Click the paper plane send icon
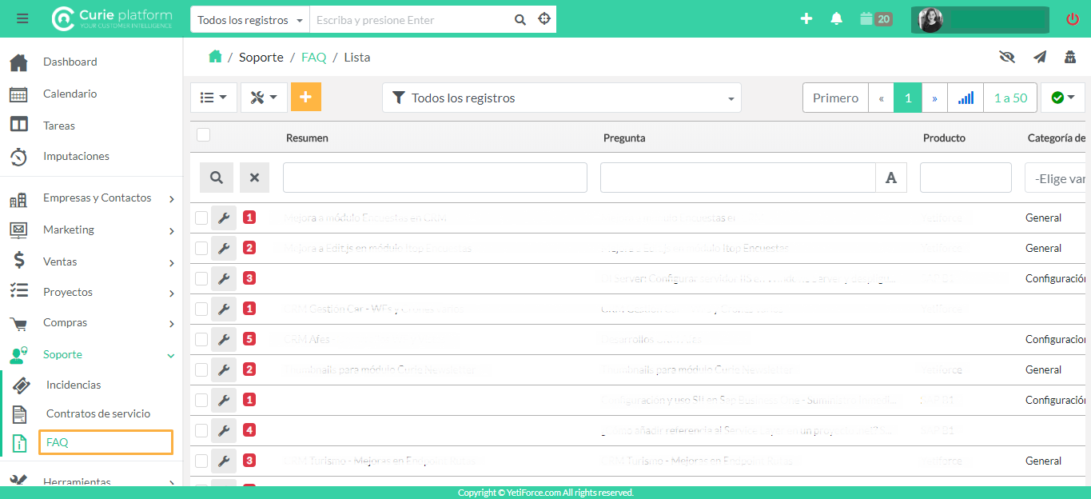Viewport: 1091px width, 499px height. pyautogui.click(x=1039, y=57)
